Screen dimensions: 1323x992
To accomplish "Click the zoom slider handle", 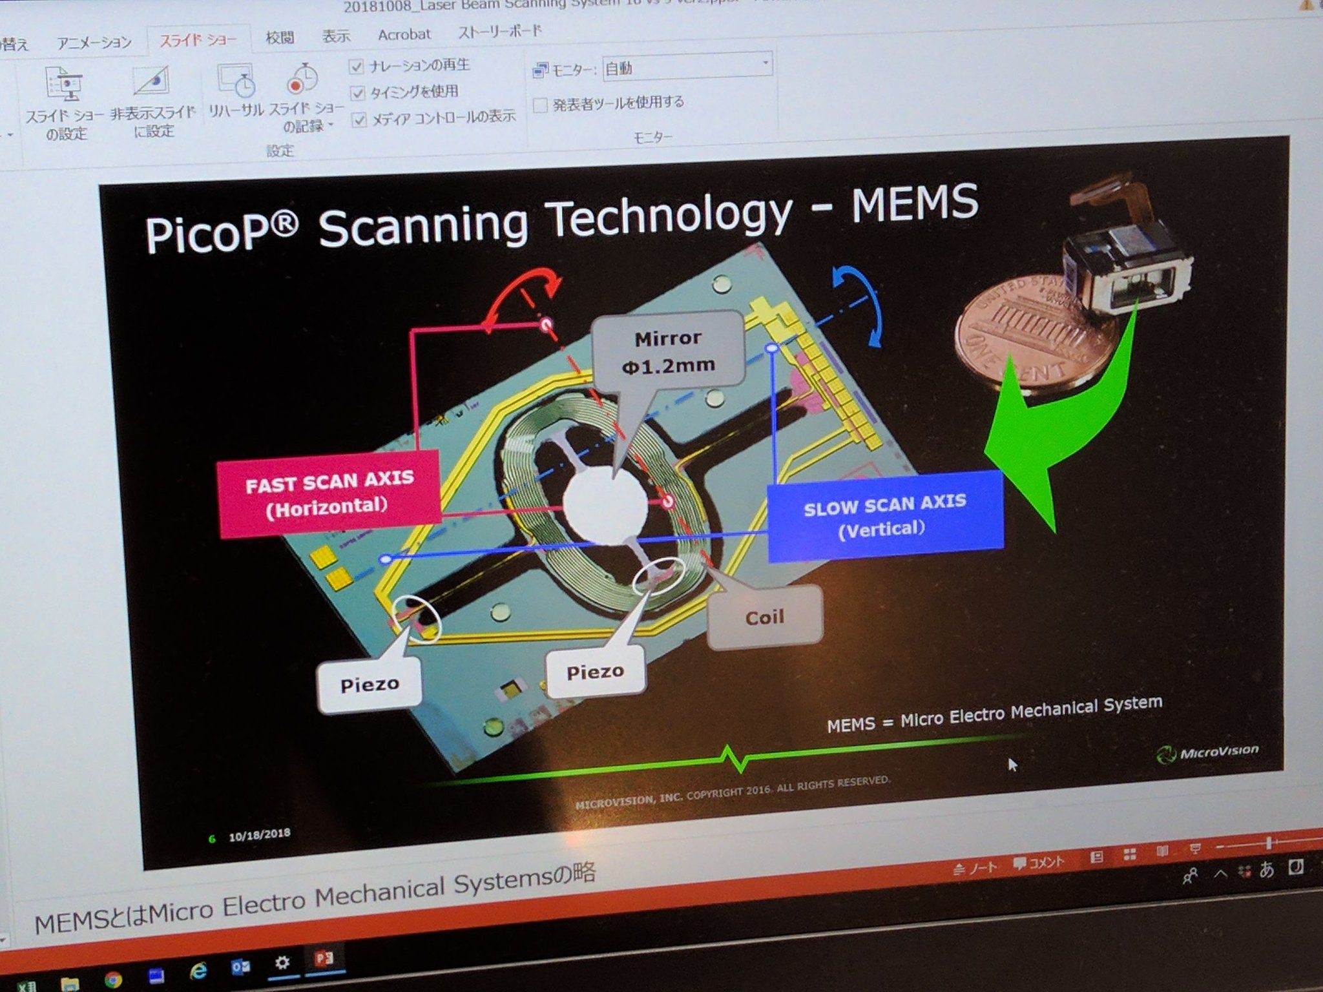I will (1269, 843).
